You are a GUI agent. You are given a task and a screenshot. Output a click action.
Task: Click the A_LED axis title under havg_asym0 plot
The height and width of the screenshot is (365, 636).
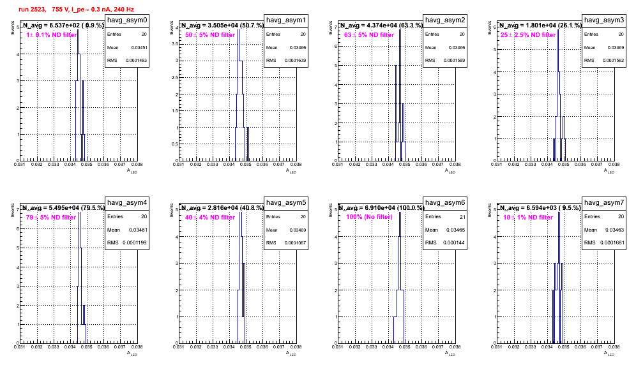point(132,171)
